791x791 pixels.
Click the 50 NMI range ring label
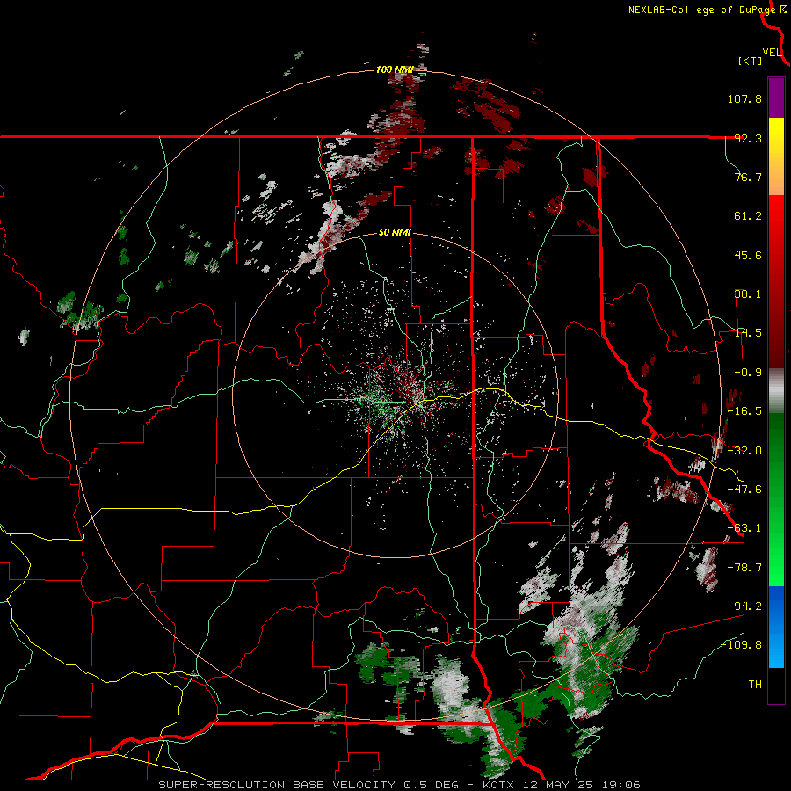pyautogui.click(x=395, y=233)
